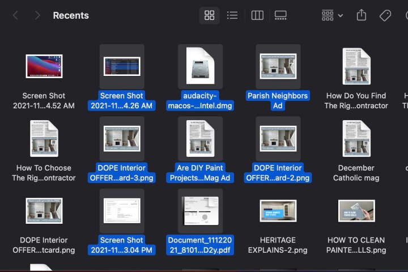Go back with the left chevron
Image resolution: width=408 pixels, height=272 pixels.
point(16,15)
